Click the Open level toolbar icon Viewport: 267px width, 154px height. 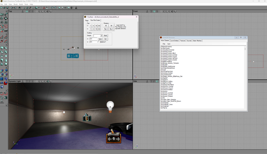click(x=4, y=8)
